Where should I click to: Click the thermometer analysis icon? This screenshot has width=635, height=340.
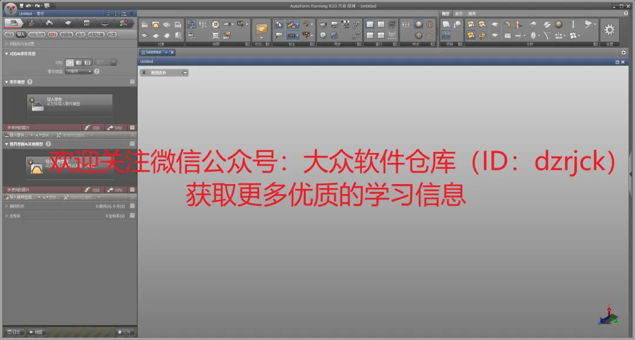[573, 24]
